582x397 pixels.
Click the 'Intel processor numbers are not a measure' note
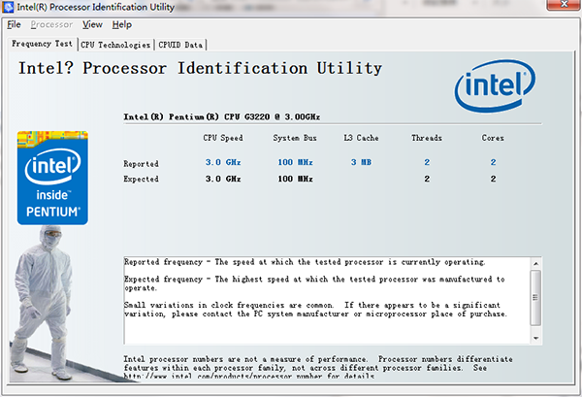click(318, 368)
